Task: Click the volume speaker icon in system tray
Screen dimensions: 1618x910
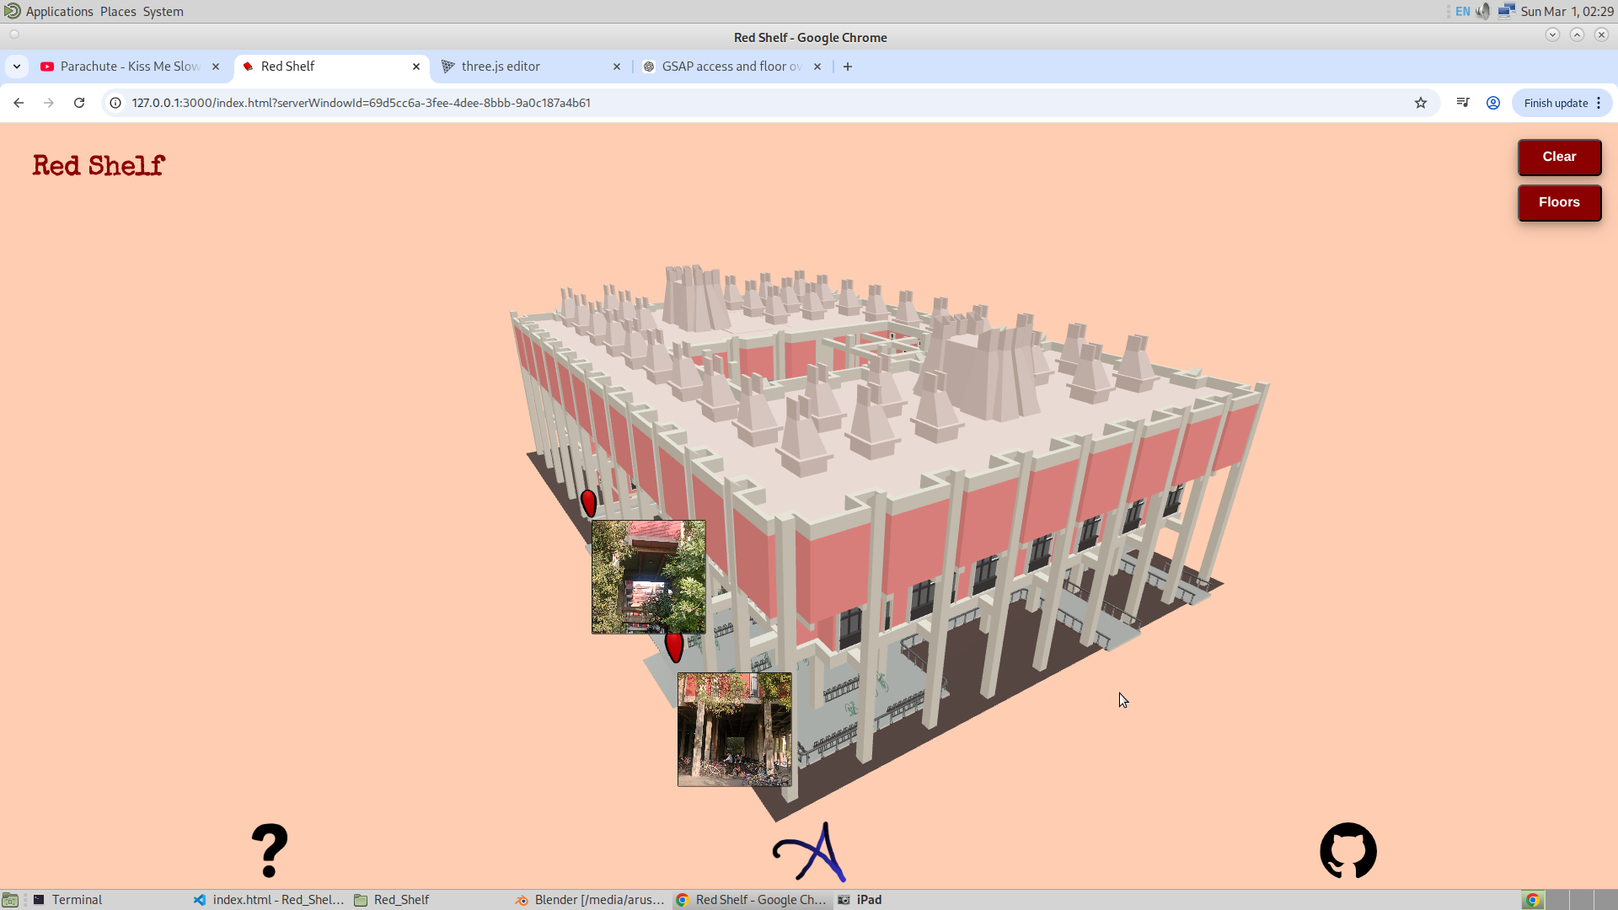Action: (1482, 11)
